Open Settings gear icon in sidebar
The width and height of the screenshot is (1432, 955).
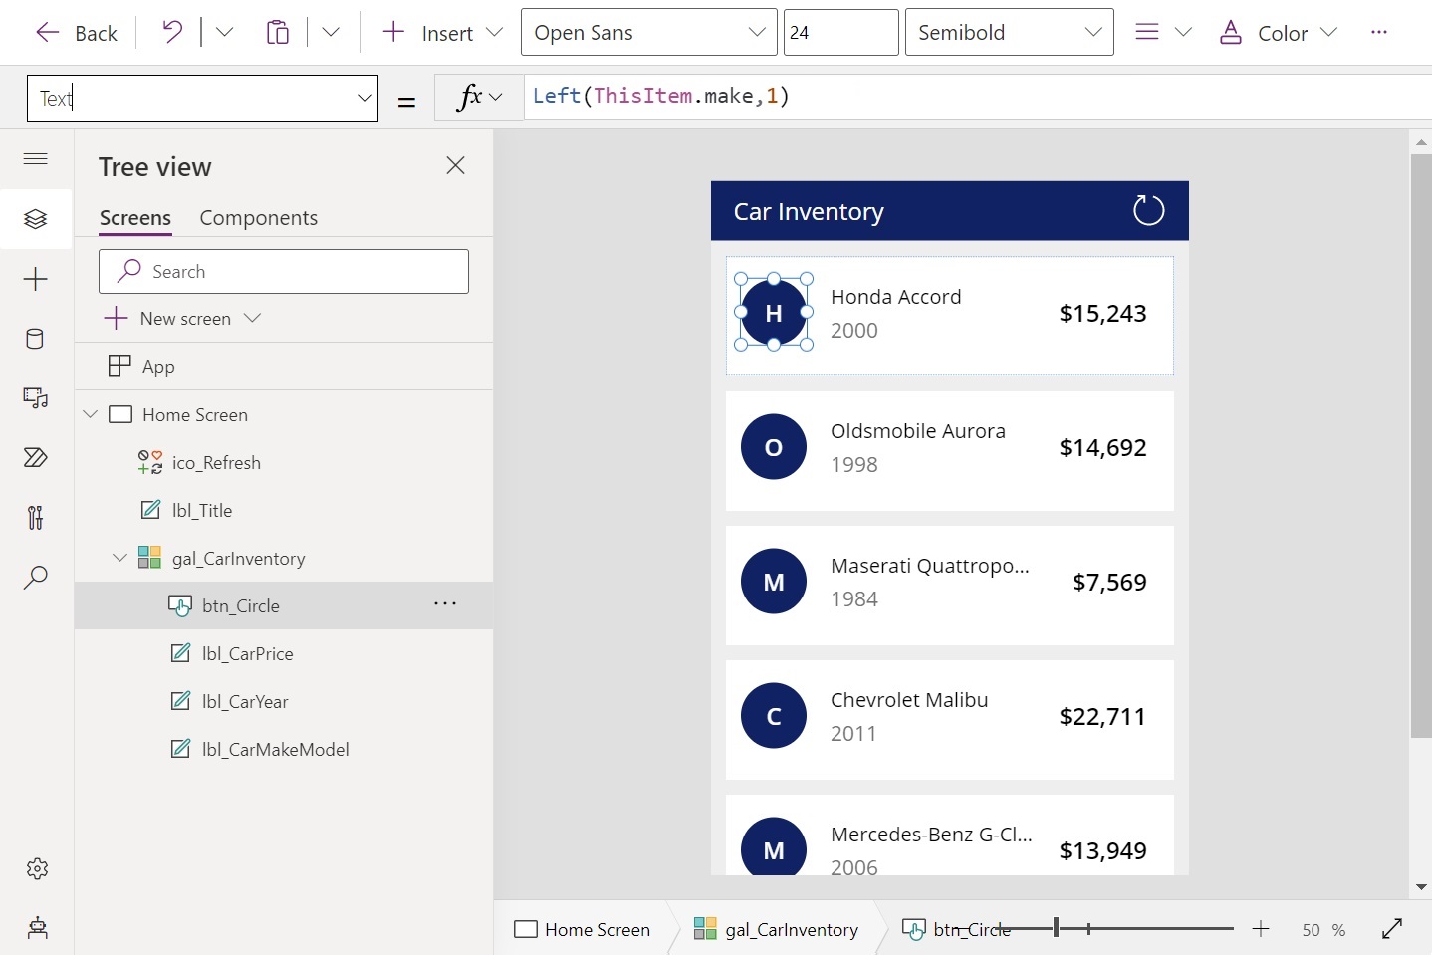[37, 868]
